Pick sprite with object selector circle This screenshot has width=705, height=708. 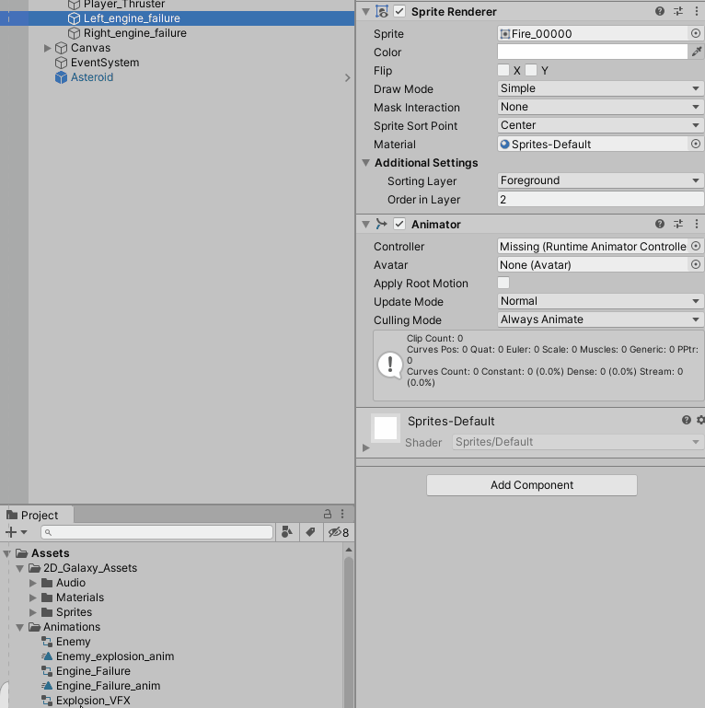pyautogui.click(x=696, y=33)
